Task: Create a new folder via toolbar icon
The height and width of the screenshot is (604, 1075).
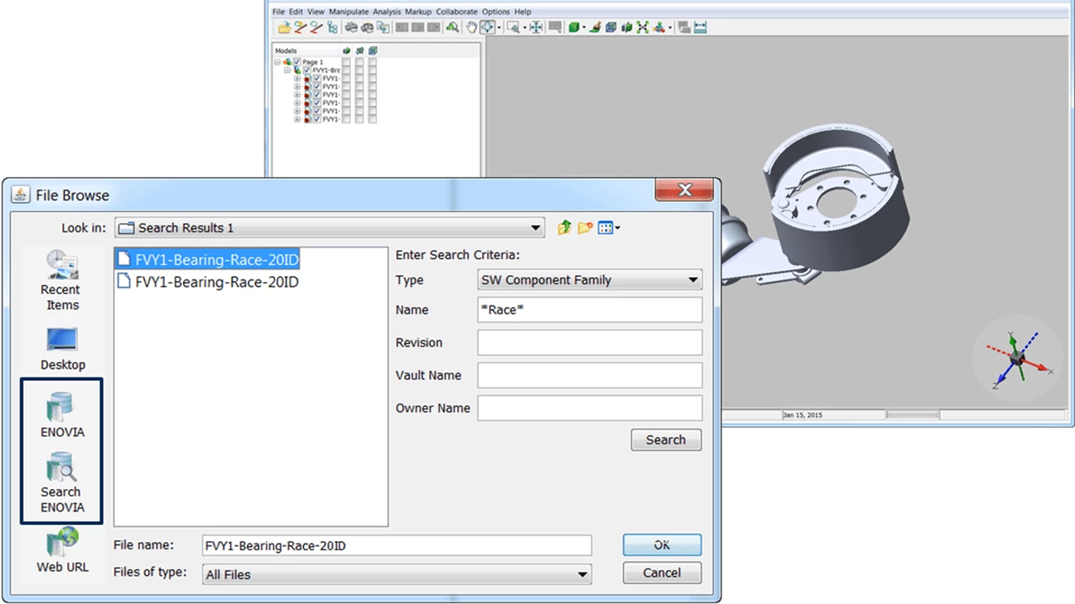Action: 585,227
